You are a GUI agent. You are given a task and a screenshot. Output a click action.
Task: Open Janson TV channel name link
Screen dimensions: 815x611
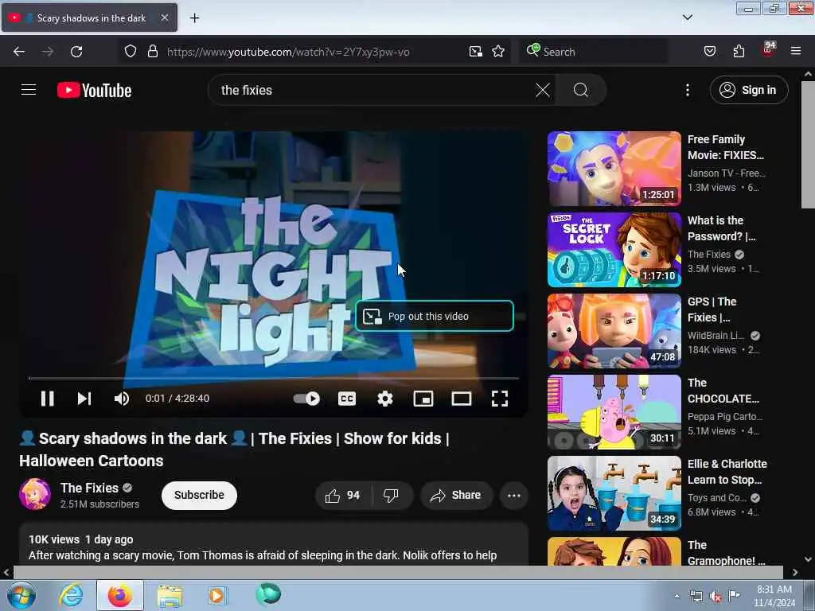(x=726, y=173)
